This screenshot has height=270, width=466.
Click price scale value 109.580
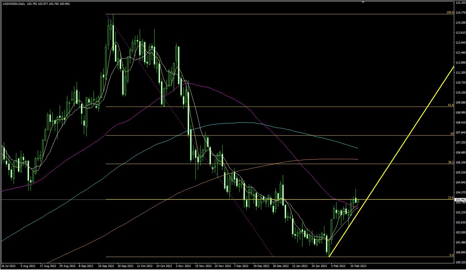coord(461,103)
